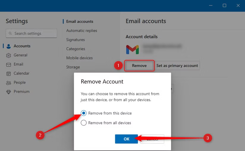
Task: Click the People icon in sidebar
Action: click(x=9, y=83)
